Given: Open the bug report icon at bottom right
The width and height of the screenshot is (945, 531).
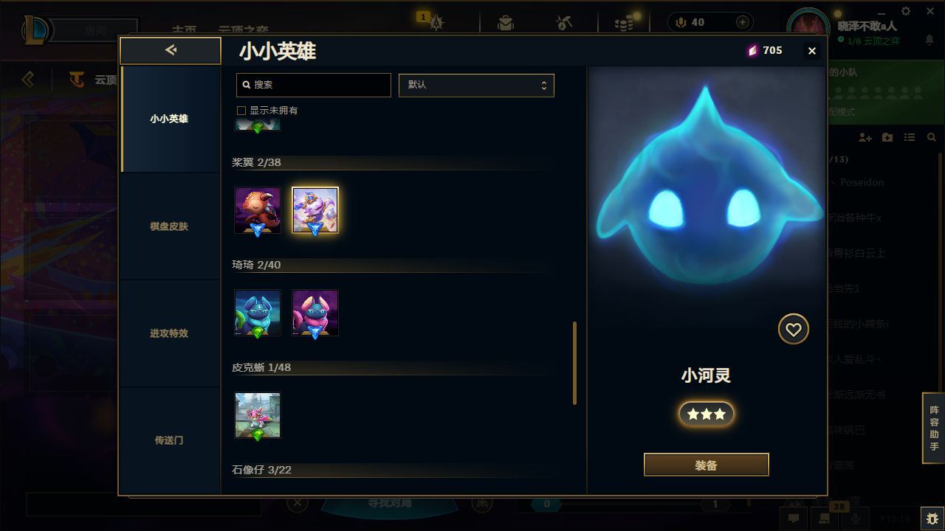Looking at the screenshot, I should [x=932, y=518].
